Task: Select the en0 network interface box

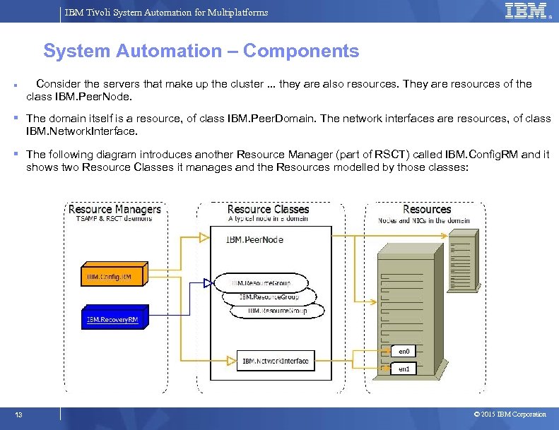Action: click(404, 351)
